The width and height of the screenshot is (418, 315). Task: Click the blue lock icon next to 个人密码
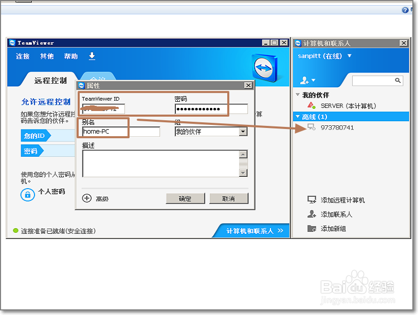click(x=27, y=194)
